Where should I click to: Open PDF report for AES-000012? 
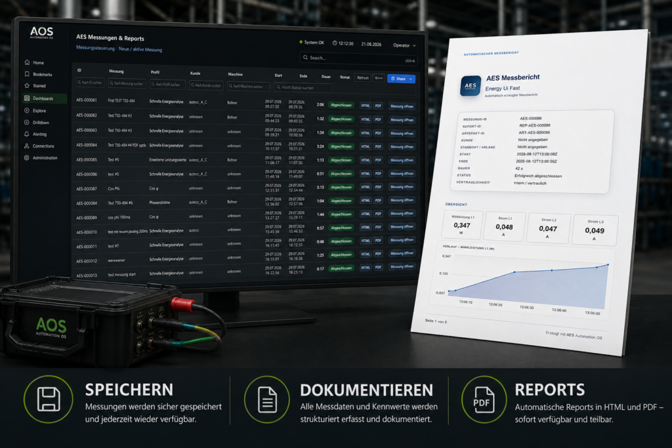click(378, 254)
